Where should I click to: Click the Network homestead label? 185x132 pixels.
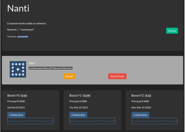(x=21, y=30)
